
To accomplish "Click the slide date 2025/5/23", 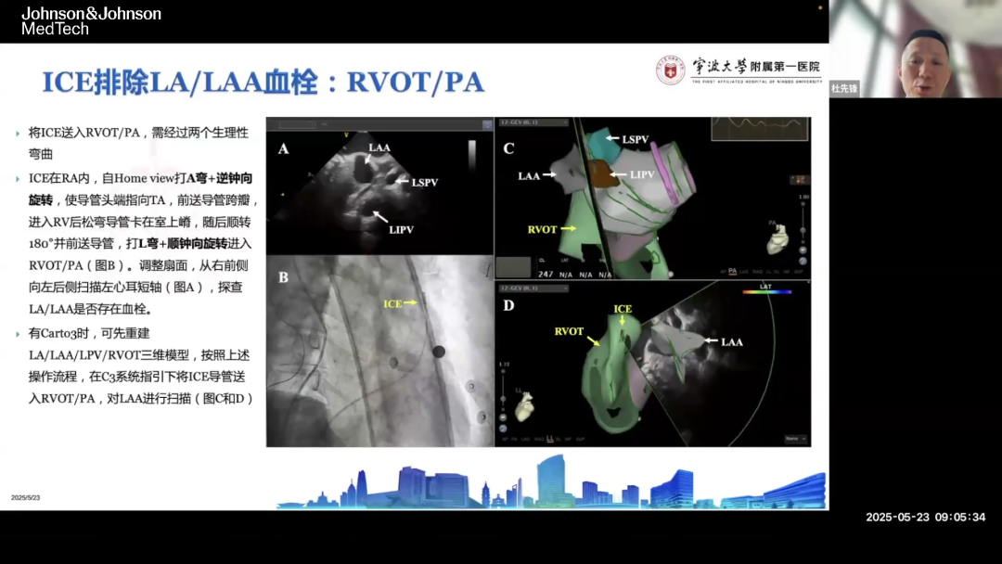I will [26, 497].
